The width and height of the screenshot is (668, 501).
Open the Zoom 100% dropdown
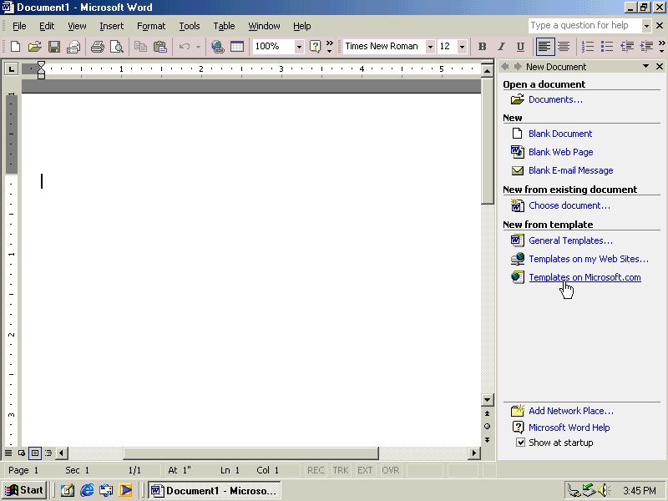click(299, 47)
